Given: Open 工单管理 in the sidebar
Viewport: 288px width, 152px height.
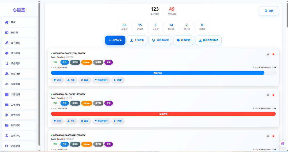Looking at the screenshot, I should pyautogui.click(x=19, y=105).
